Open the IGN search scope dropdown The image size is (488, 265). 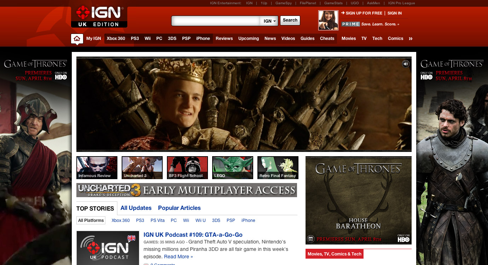tap(269, 21)
